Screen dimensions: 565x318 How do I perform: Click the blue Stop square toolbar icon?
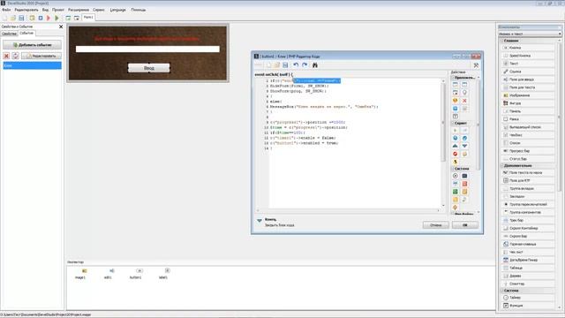click(41, 18)
